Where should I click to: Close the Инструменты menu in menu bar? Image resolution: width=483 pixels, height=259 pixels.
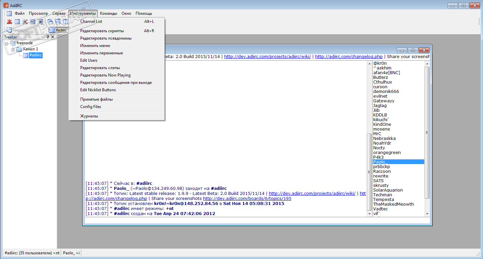point(83,13)
